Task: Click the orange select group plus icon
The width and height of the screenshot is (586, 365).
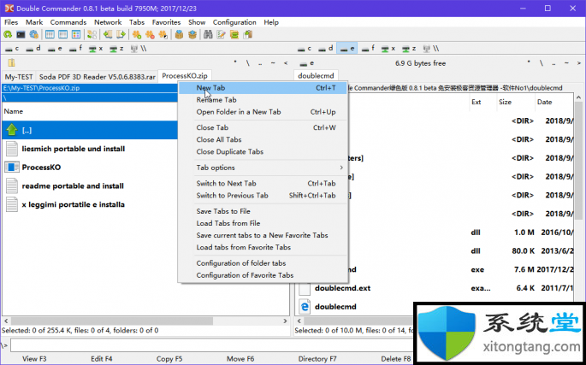Action: 137,35
